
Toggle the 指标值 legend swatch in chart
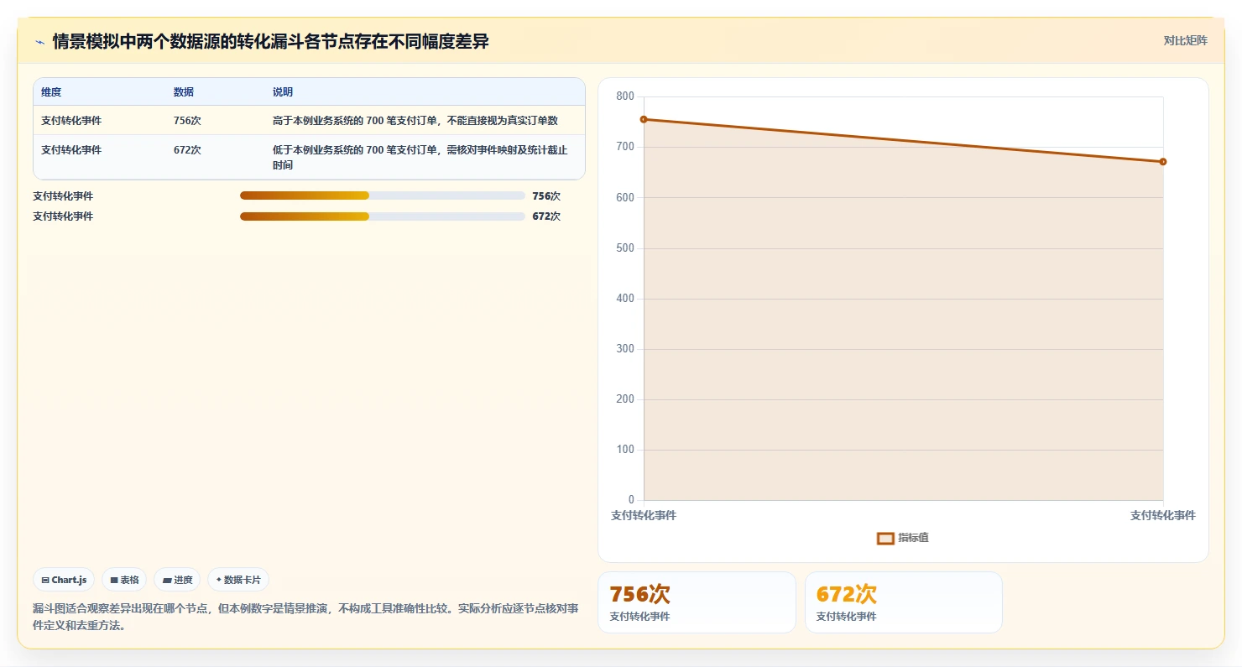pyautogui.click(x=885, y=538)
